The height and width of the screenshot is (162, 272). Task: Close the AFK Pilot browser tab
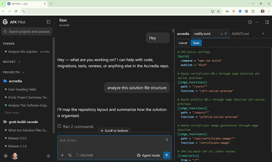(x=45, y=4)
